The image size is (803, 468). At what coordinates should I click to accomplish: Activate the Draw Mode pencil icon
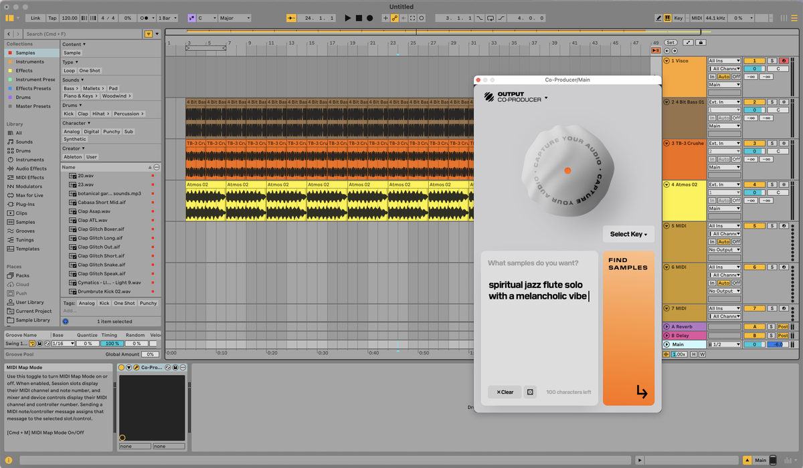[658, 18]
